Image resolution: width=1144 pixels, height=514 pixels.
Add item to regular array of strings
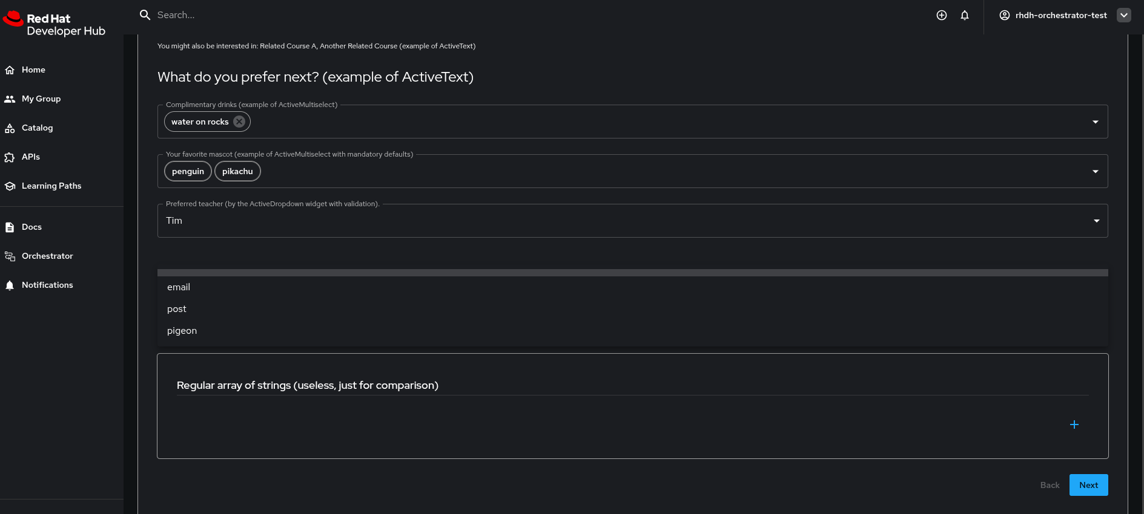(x=1074, y=425)
